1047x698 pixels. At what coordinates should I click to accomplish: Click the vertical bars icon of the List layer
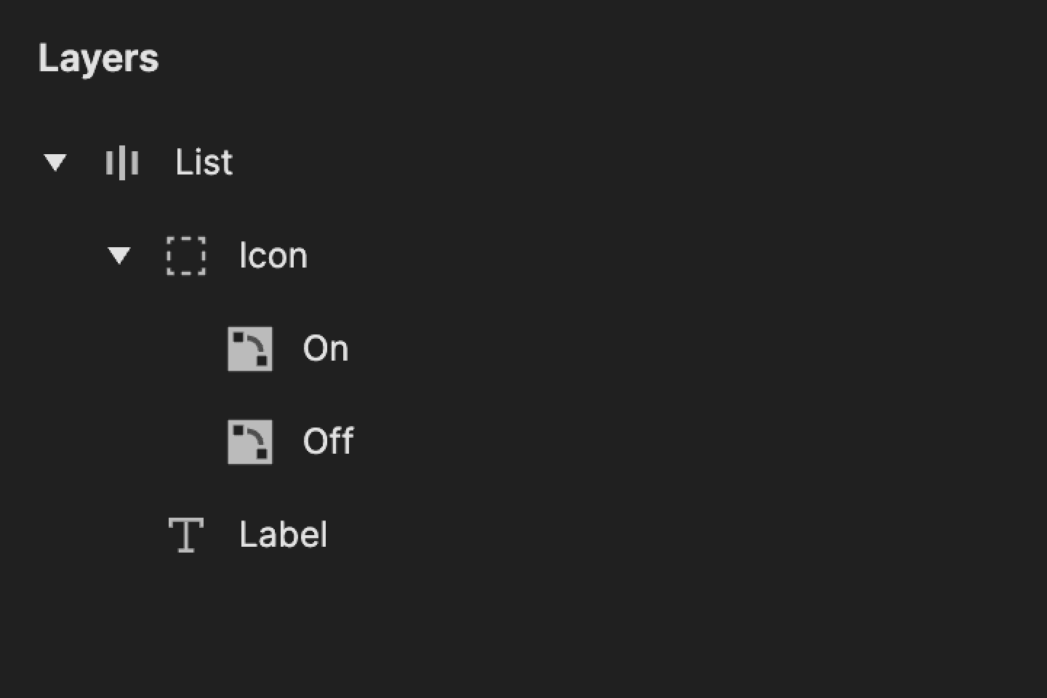point(122,163)
